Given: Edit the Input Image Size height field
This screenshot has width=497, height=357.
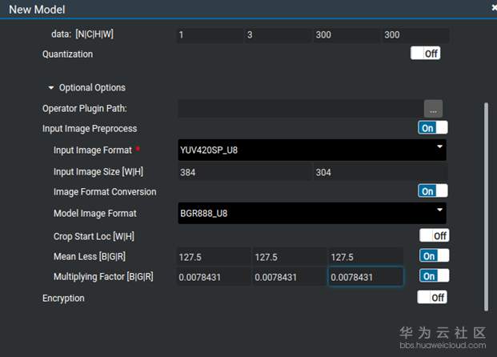Looking at the screenshot, I should click(x=379, y=172).
